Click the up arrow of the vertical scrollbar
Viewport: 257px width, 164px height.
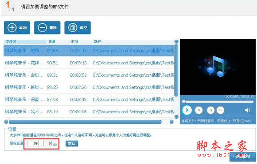pyautogui.click(x=176, y=42)
